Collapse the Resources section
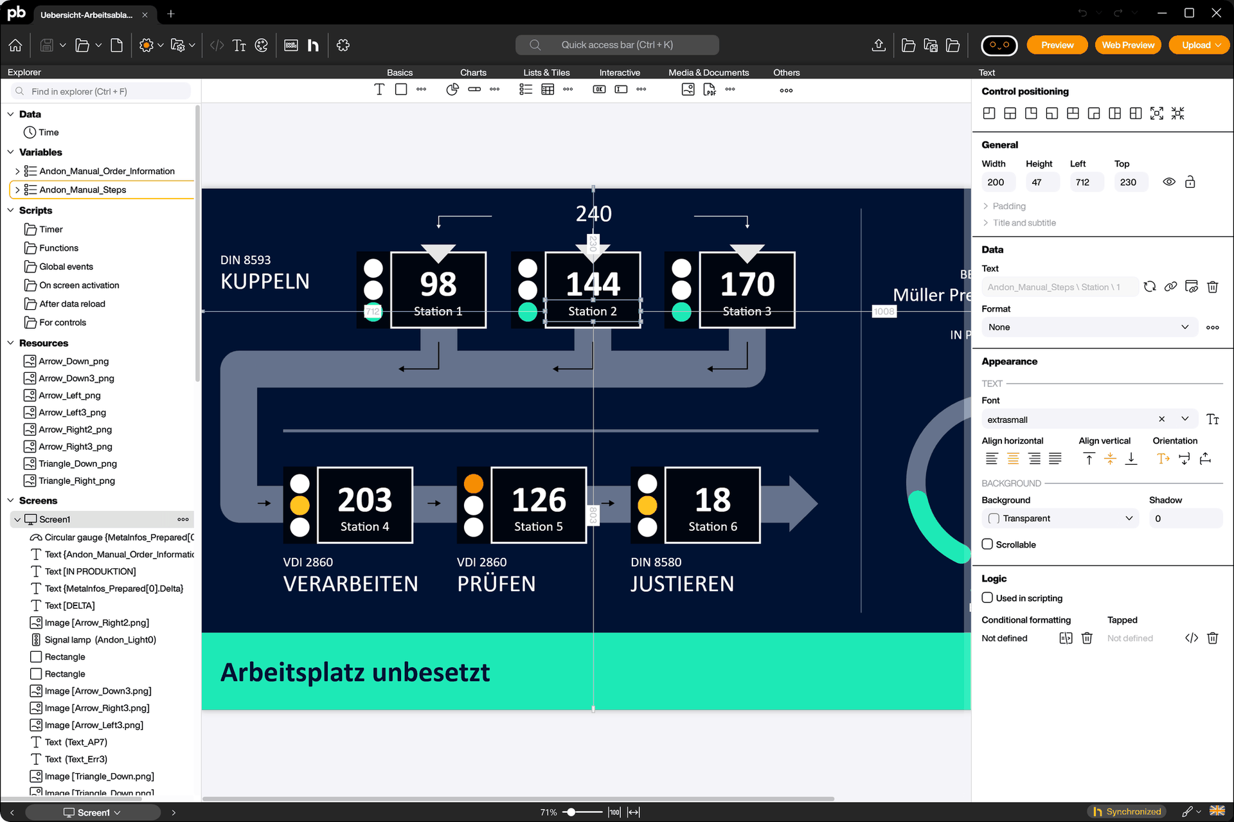Screen dimensions: 1234x822 [x=10, y=343]
